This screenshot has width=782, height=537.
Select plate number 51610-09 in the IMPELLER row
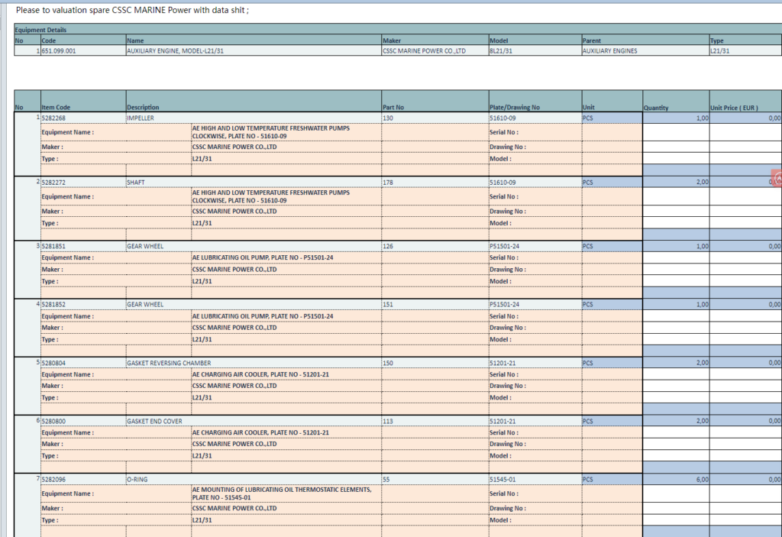click(x=535, y=118)
